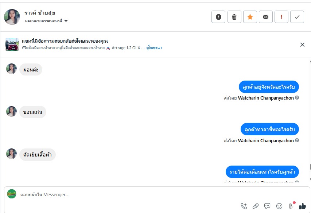
Task: Click the phone call request icon
Action: [x=244, y=206]
